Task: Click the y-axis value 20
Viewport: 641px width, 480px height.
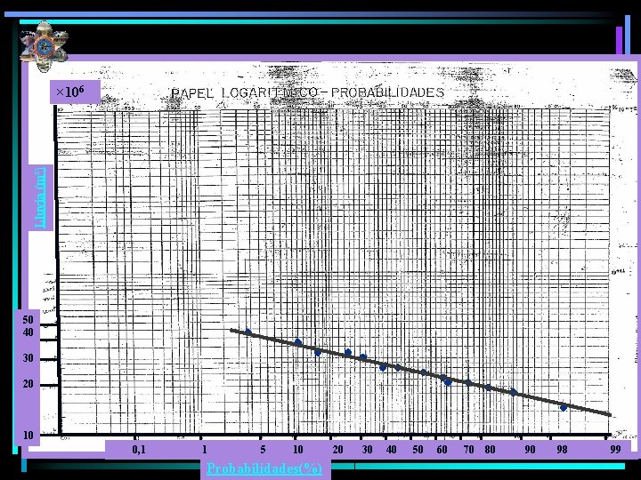Action: [x=28, y=384]
